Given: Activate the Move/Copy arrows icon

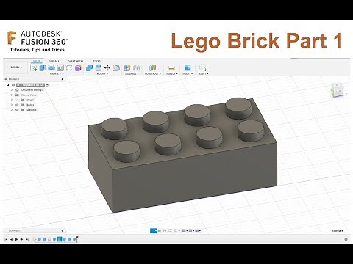Looking at the screenshot, I should (x=107, y=67).
